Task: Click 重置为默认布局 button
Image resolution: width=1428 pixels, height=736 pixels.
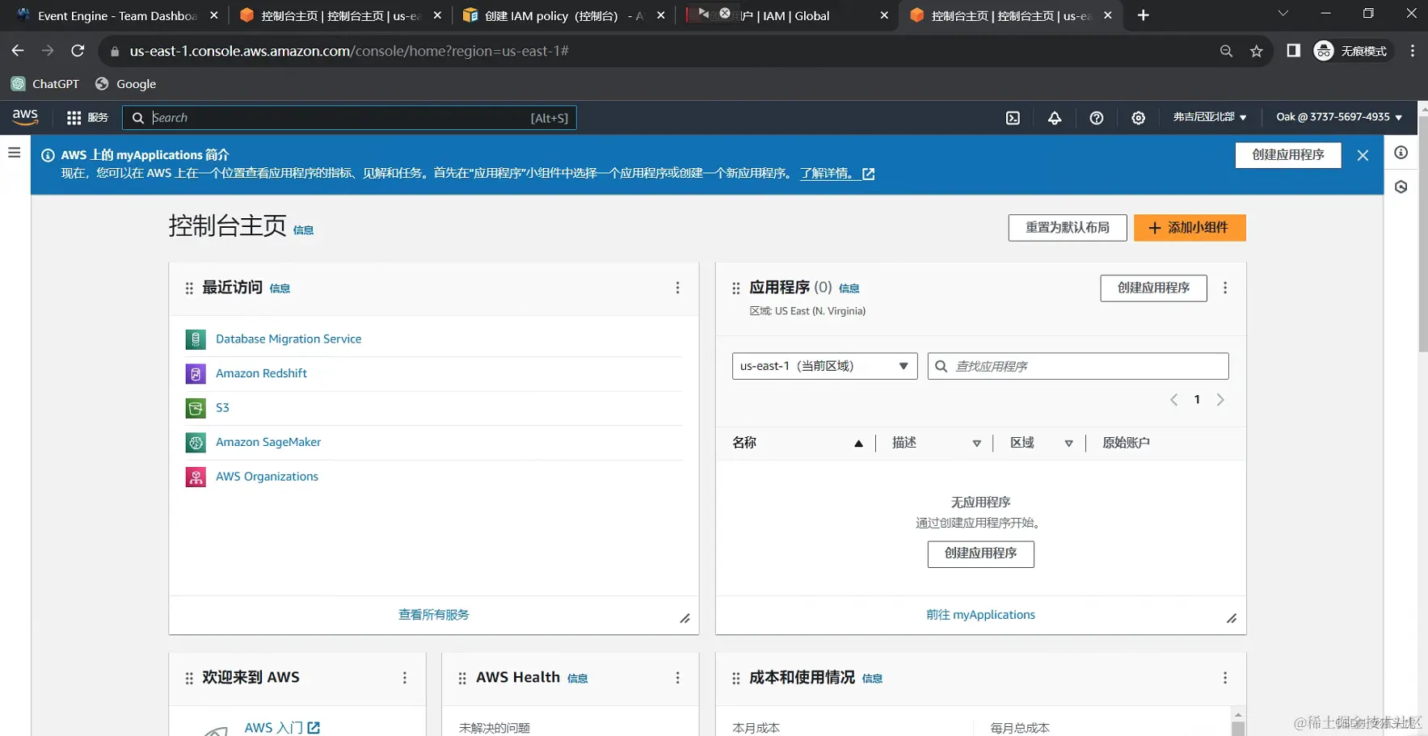Action: (1068, 228)
